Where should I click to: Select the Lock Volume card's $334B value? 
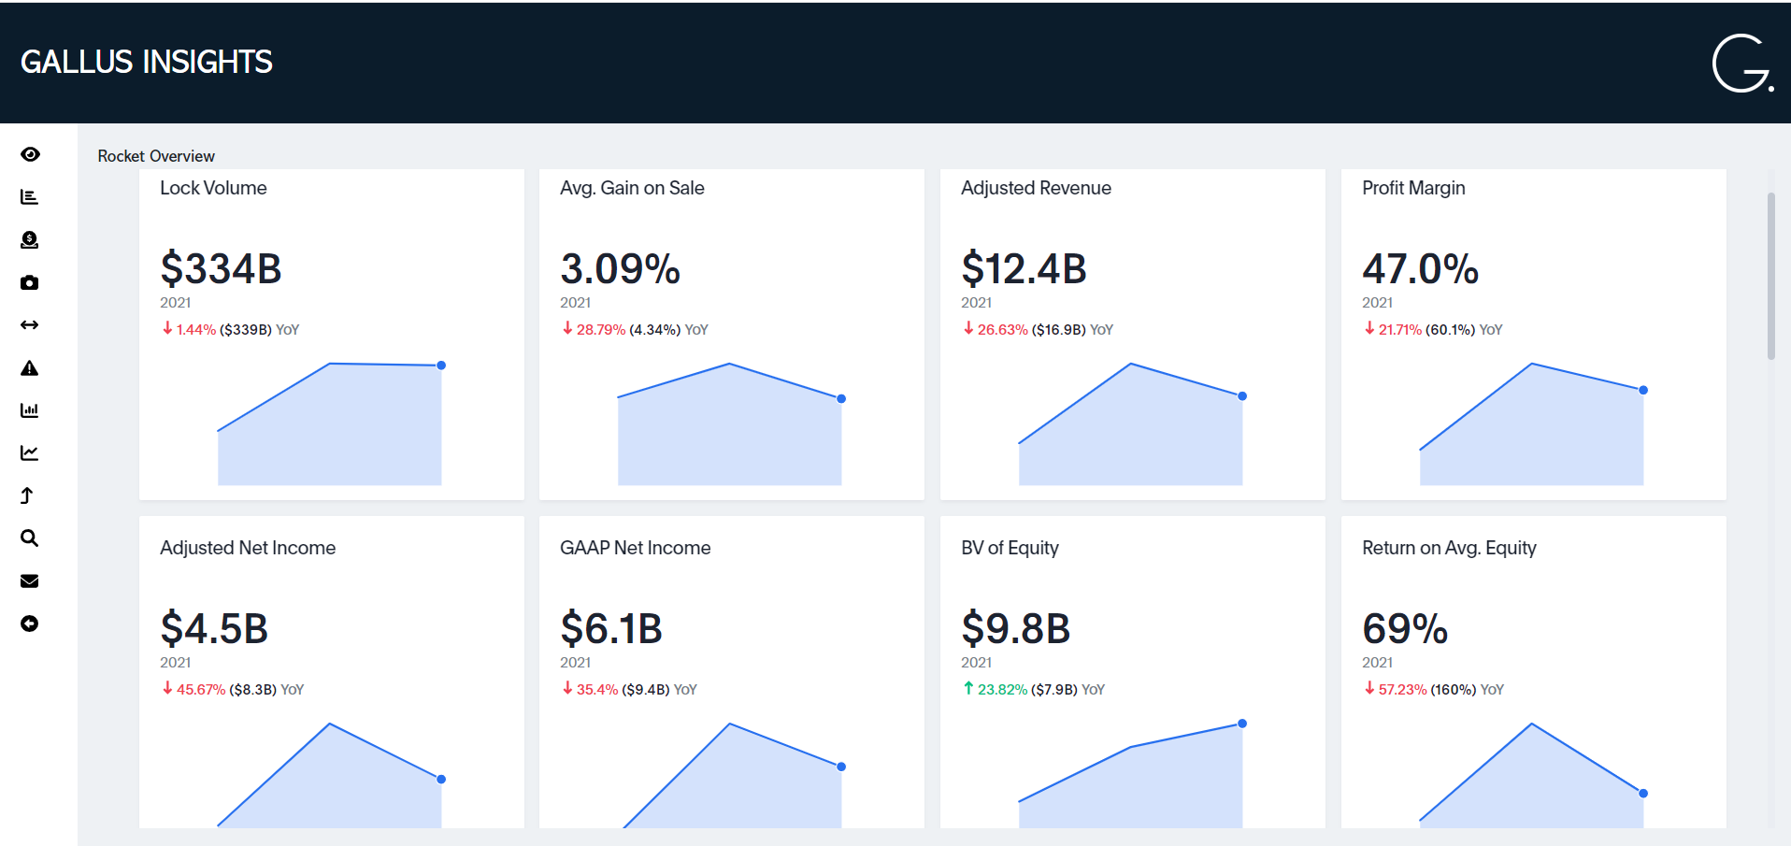(x=221, y=269)
